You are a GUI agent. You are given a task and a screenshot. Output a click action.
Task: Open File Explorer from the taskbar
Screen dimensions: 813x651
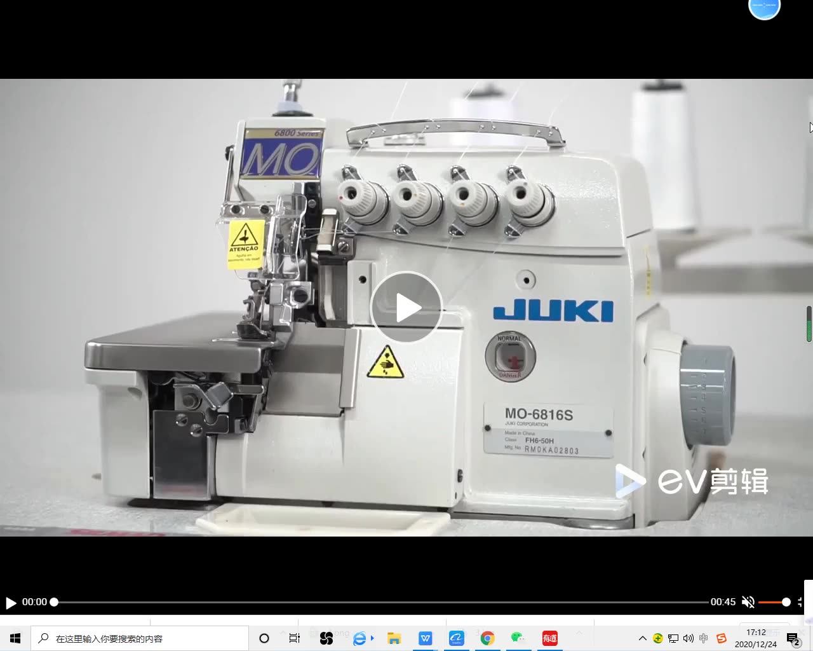click(394, 638)
